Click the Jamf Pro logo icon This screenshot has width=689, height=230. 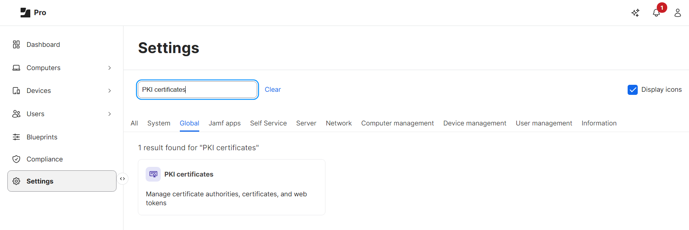coord(25,12)
